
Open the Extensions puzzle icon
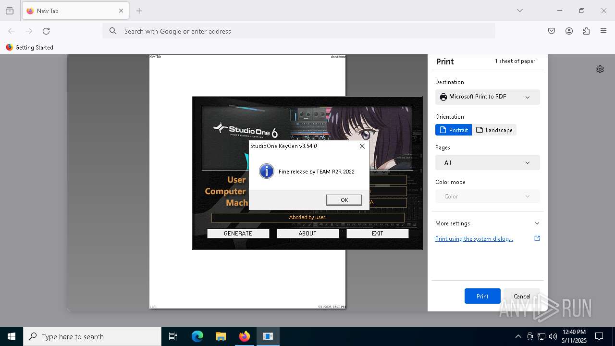[x=586, y=31]
